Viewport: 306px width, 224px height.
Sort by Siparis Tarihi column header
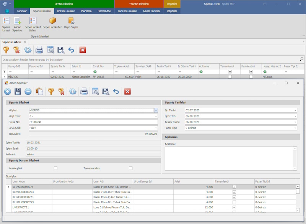click(x=60, y=66)
